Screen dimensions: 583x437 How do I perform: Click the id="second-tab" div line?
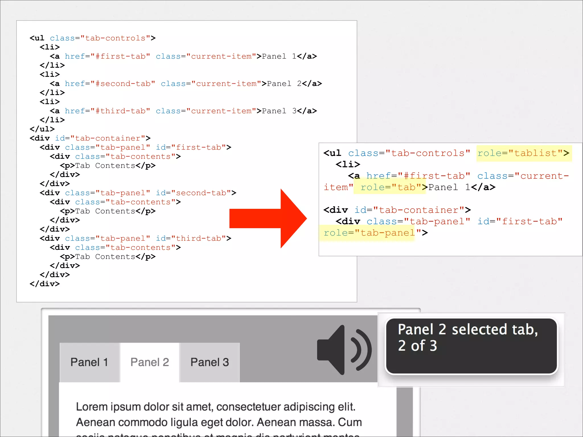pyautogui.click(x=138, y=193)
